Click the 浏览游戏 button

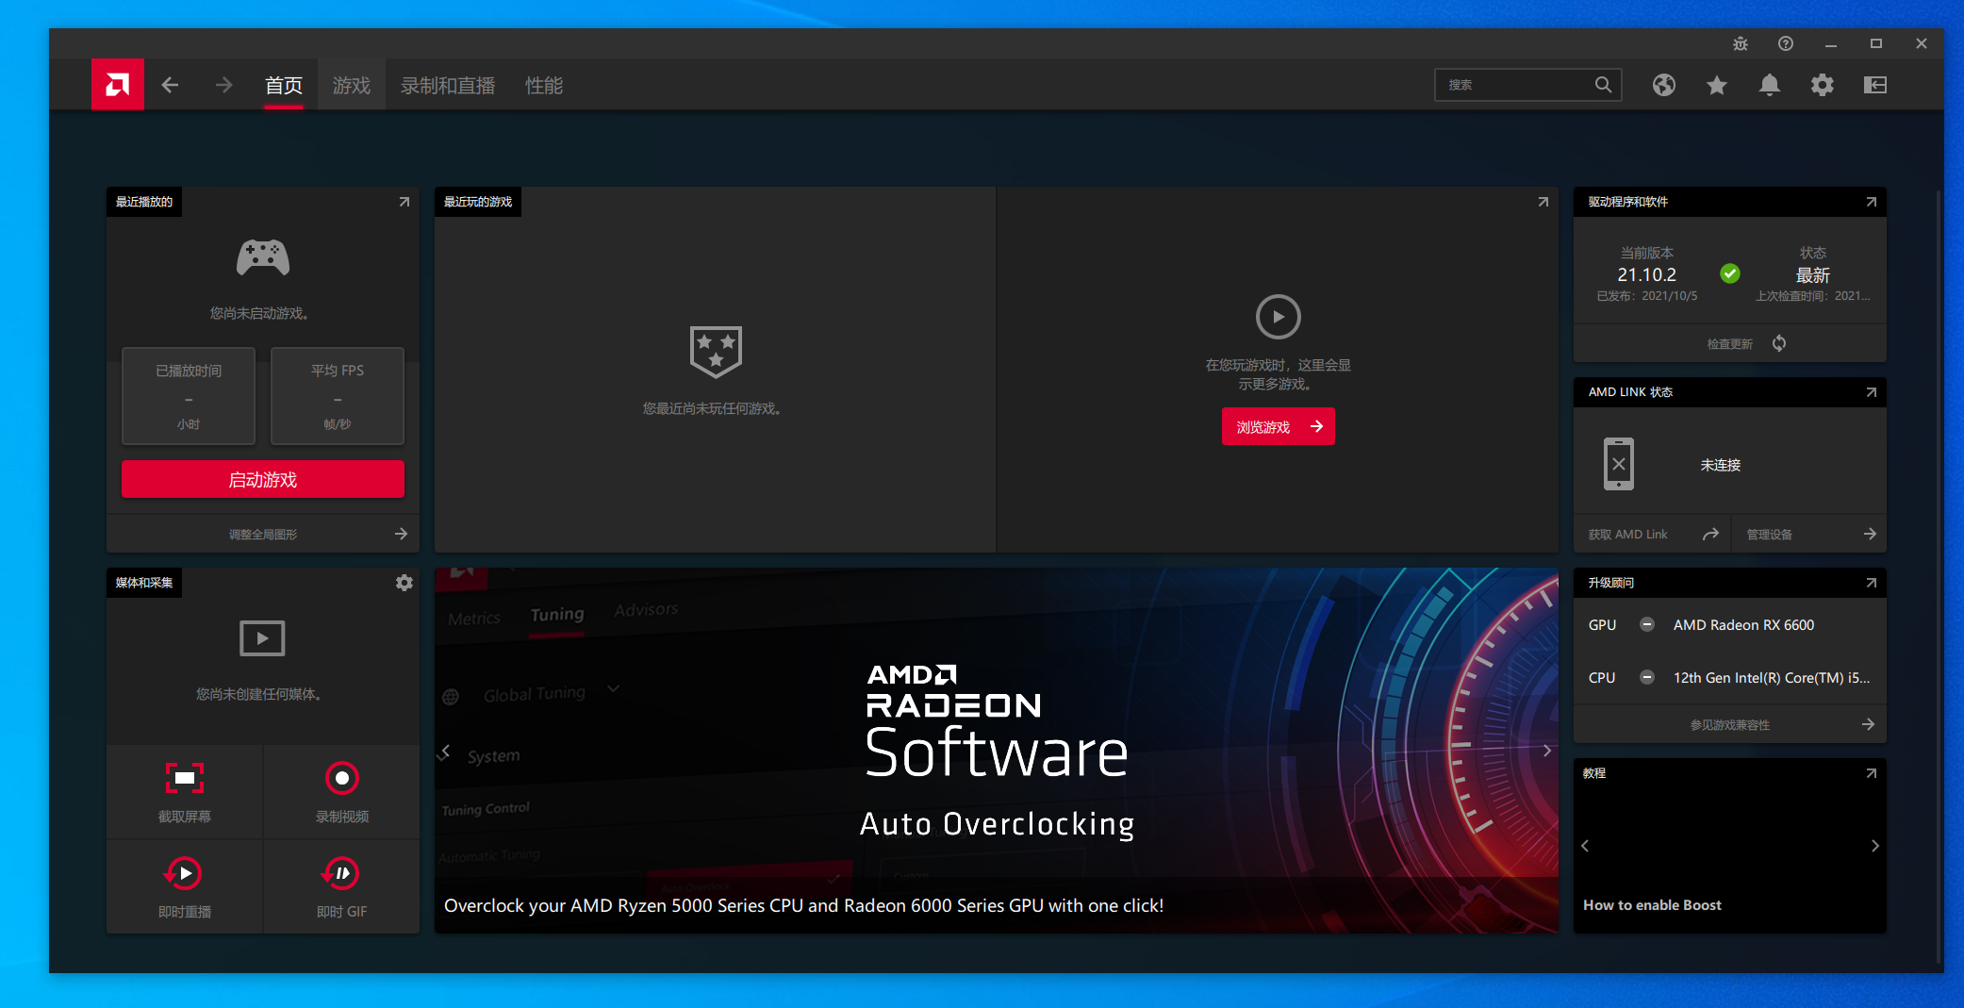pos(1279,426)
